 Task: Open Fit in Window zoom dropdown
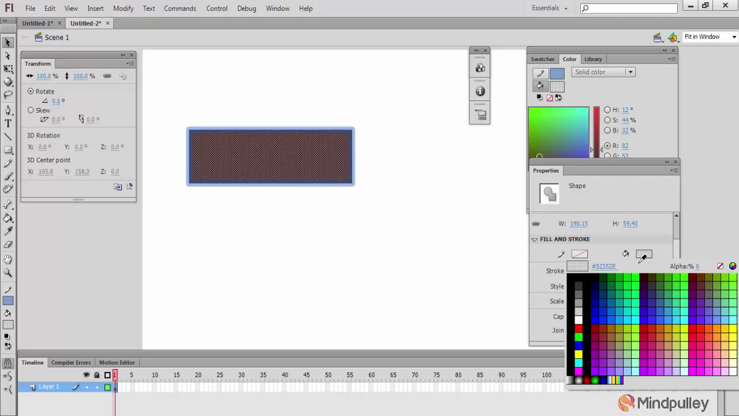click(710, 37)
